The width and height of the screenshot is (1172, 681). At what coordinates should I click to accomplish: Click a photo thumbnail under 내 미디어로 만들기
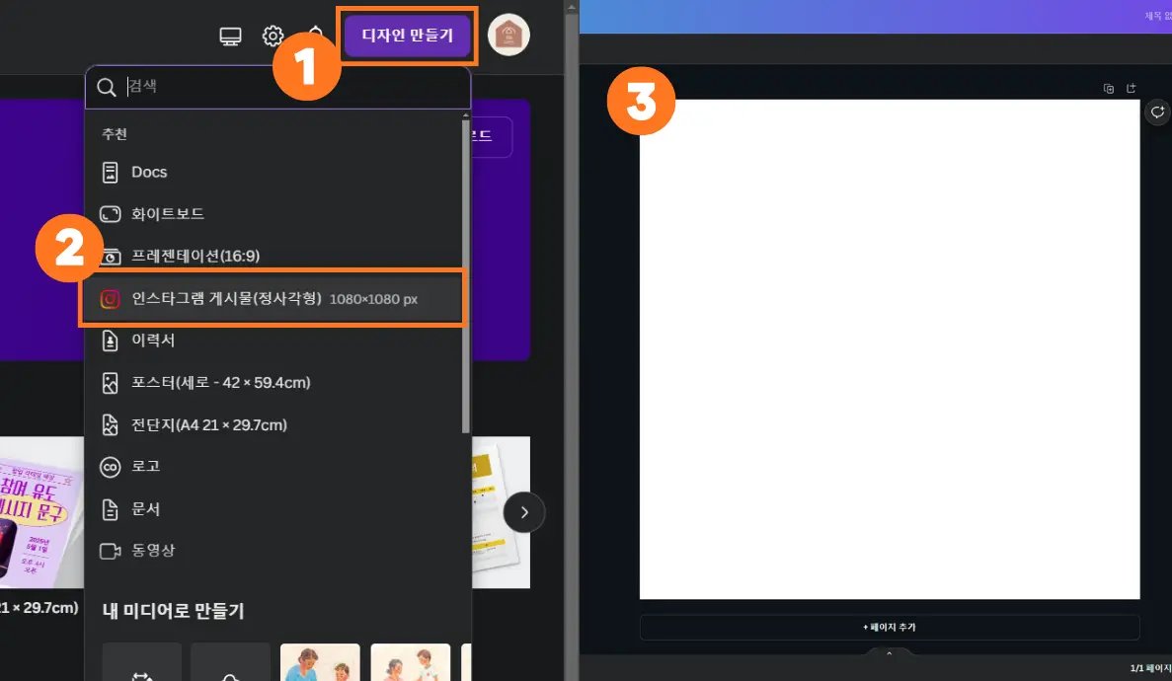tap(320, 662)
